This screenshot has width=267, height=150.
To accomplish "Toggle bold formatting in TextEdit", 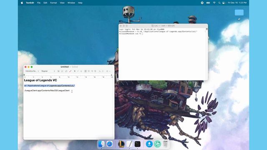I will [x=75, y=71].
